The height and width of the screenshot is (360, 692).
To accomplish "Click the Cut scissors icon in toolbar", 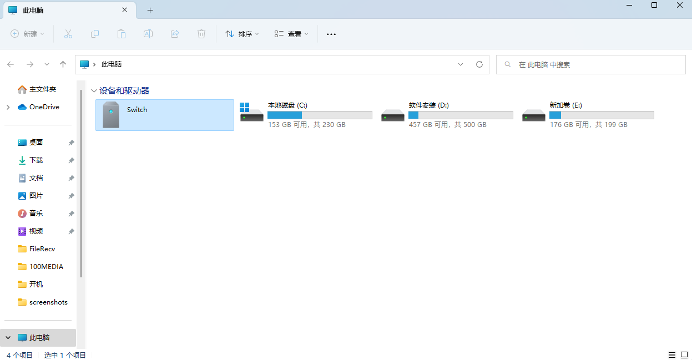I will pos(68,34).
